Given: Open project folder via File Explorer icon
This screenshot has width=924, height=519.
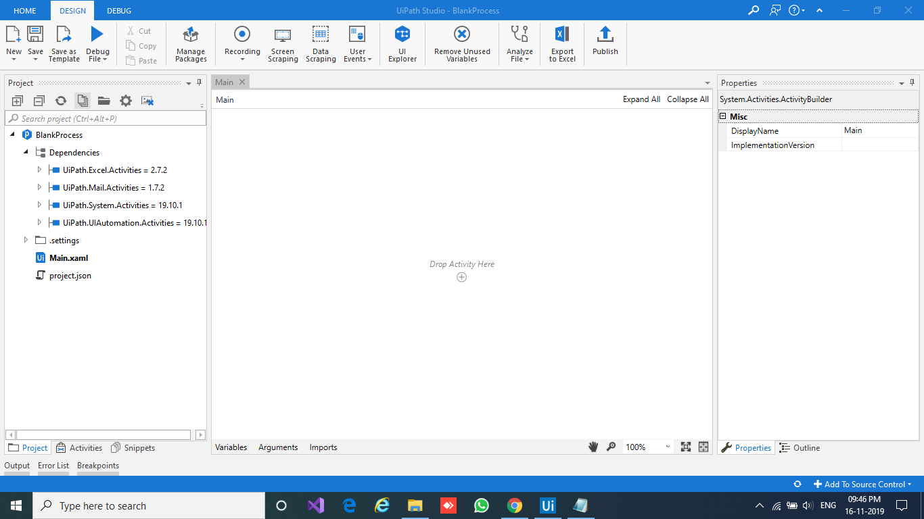Looking at the screenshot, I should 103,101.
